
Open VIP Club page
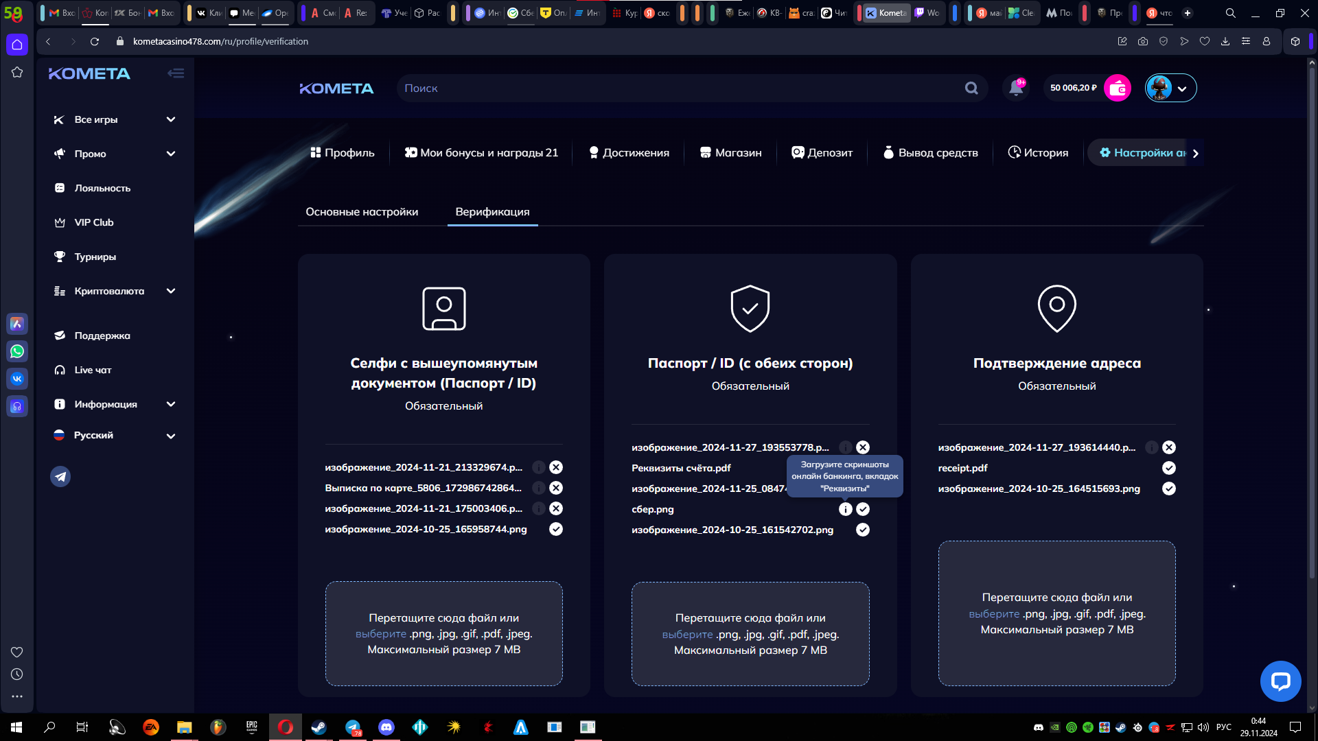(94, 222)
